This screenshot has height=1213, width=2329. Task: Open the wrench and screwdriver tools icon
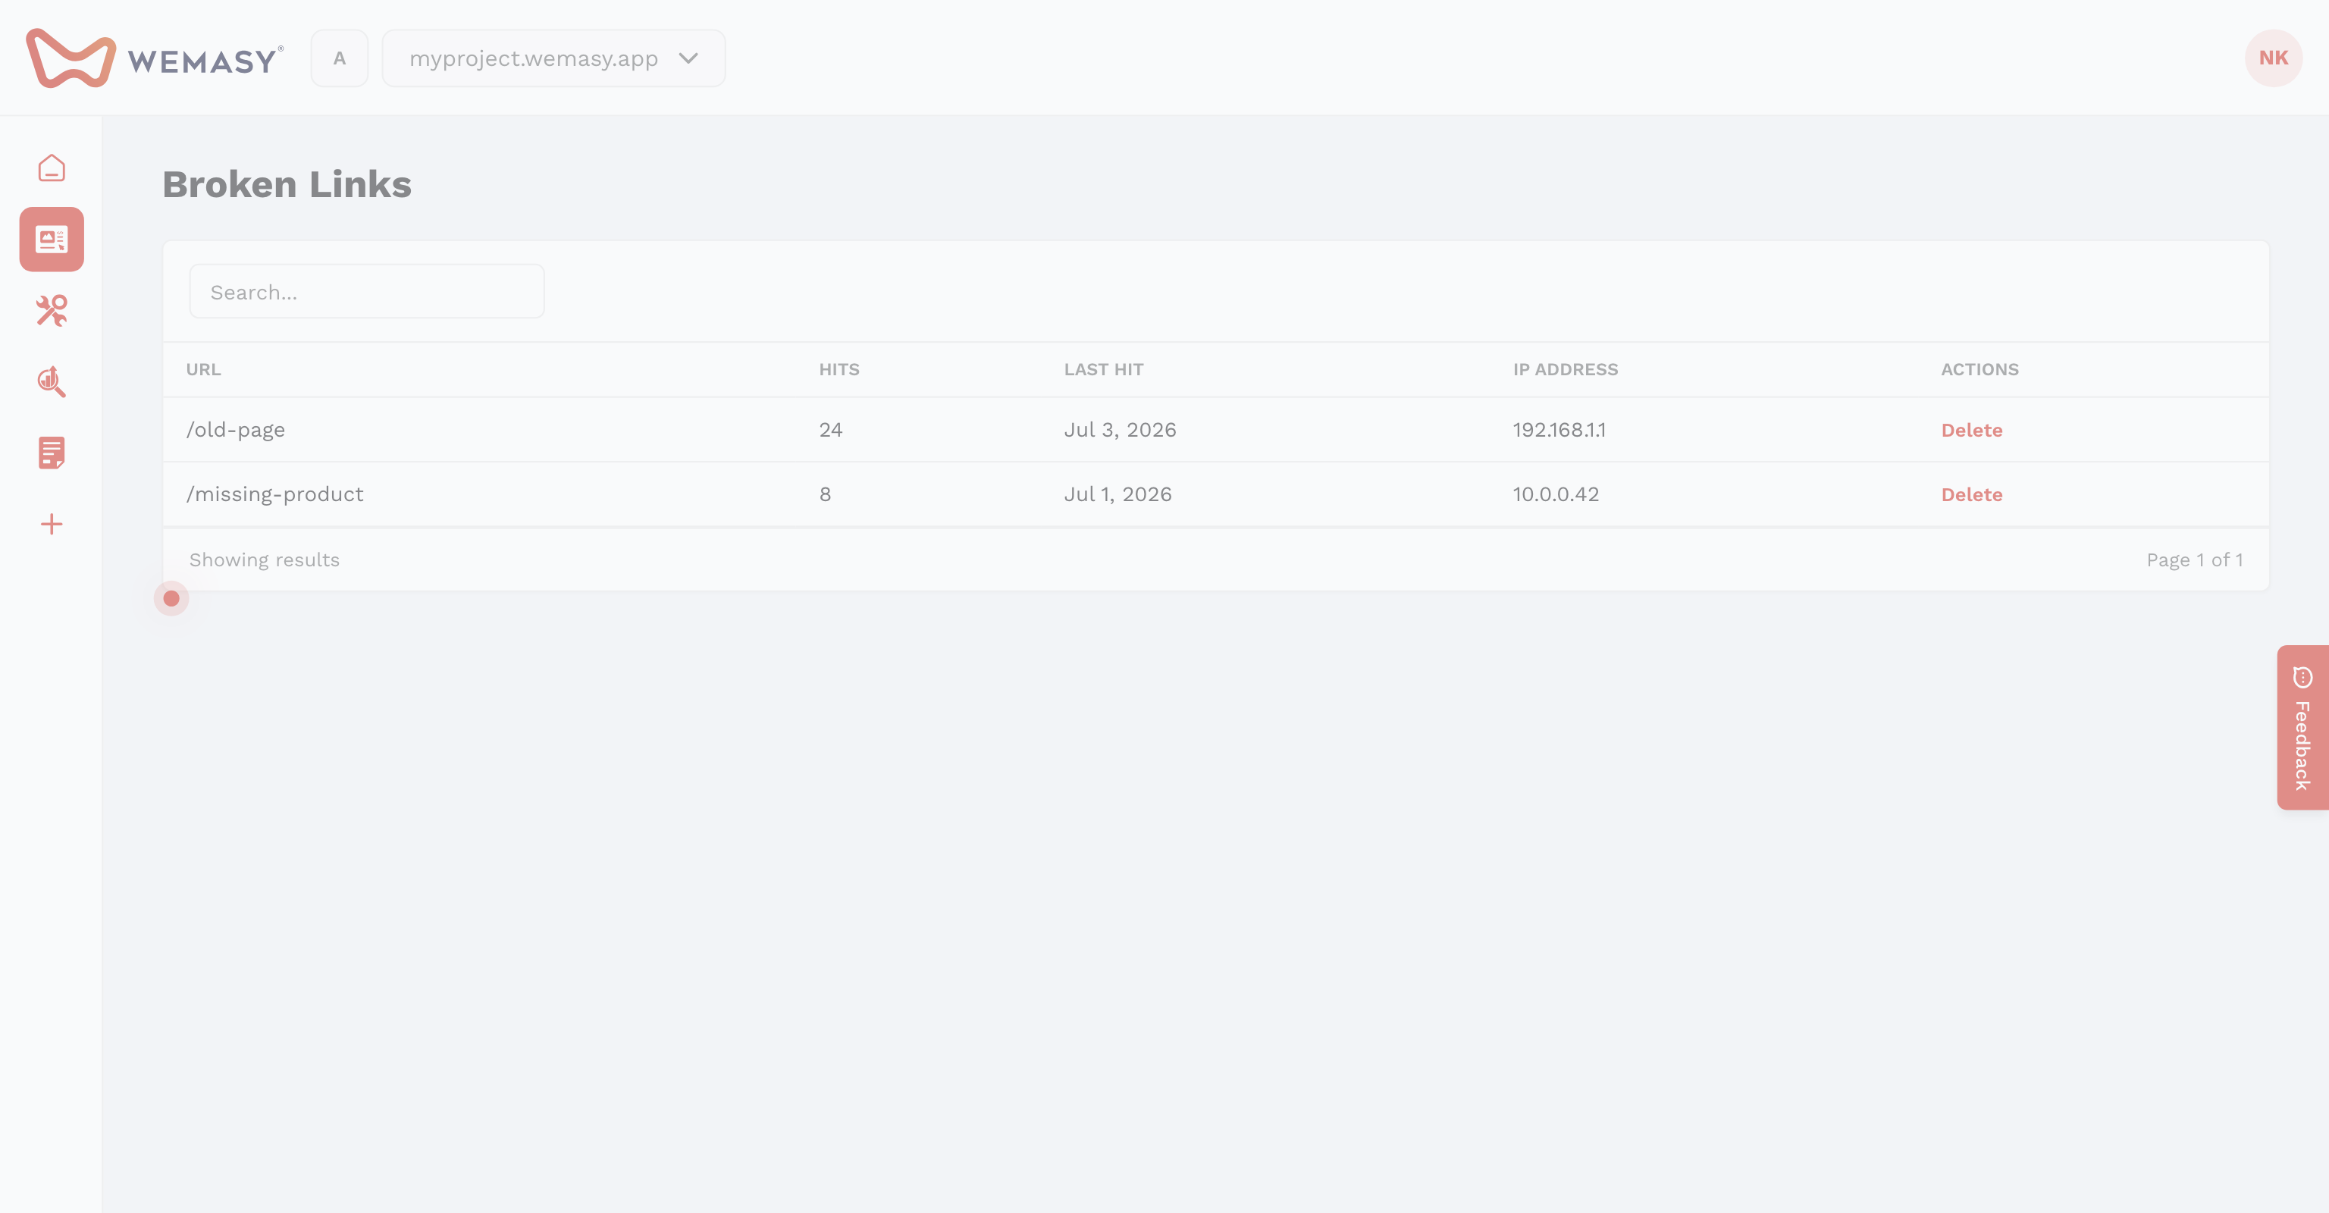tap(52, 310)
